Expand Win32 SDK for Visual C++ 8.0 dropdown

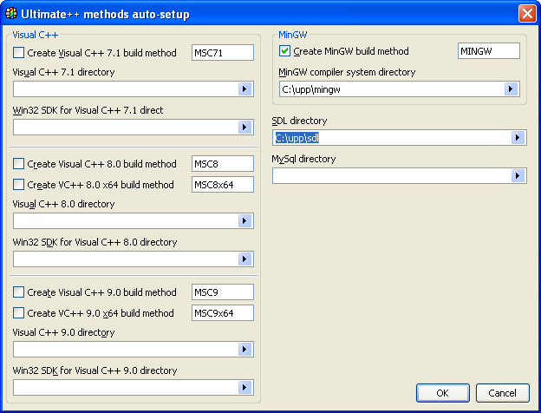[244, 259]
